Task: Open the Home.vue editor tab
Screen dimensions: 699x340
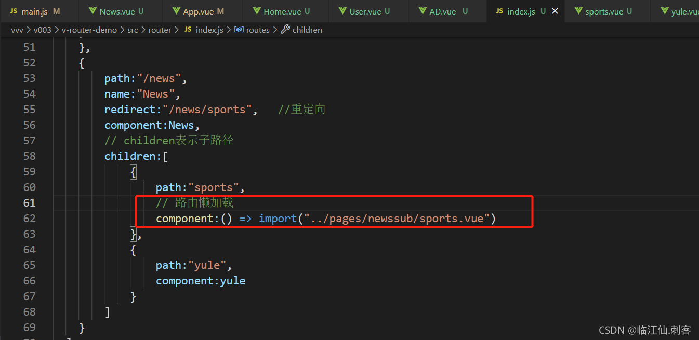Action: coord(286,11)
